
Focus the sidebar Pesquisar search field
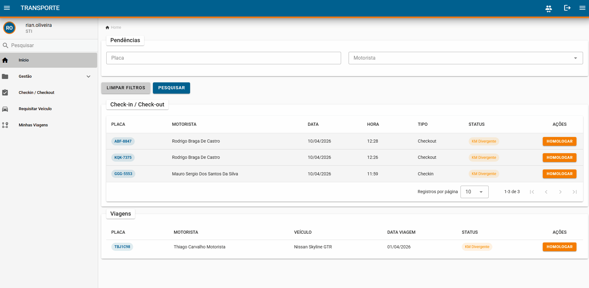coord(49,46)
